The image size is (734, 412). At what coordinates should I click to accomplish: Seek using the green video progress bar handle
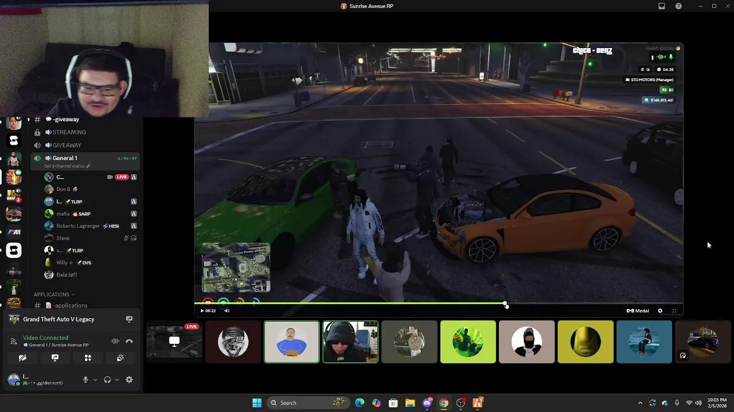point(505,304)
